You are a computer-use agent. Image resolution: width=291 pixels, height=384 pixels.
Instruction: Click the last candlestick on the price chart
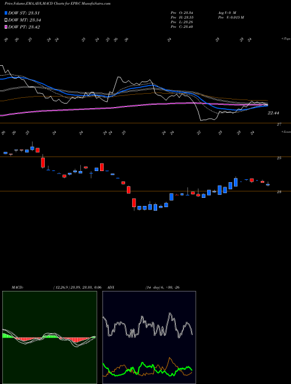tap(268, 184)
